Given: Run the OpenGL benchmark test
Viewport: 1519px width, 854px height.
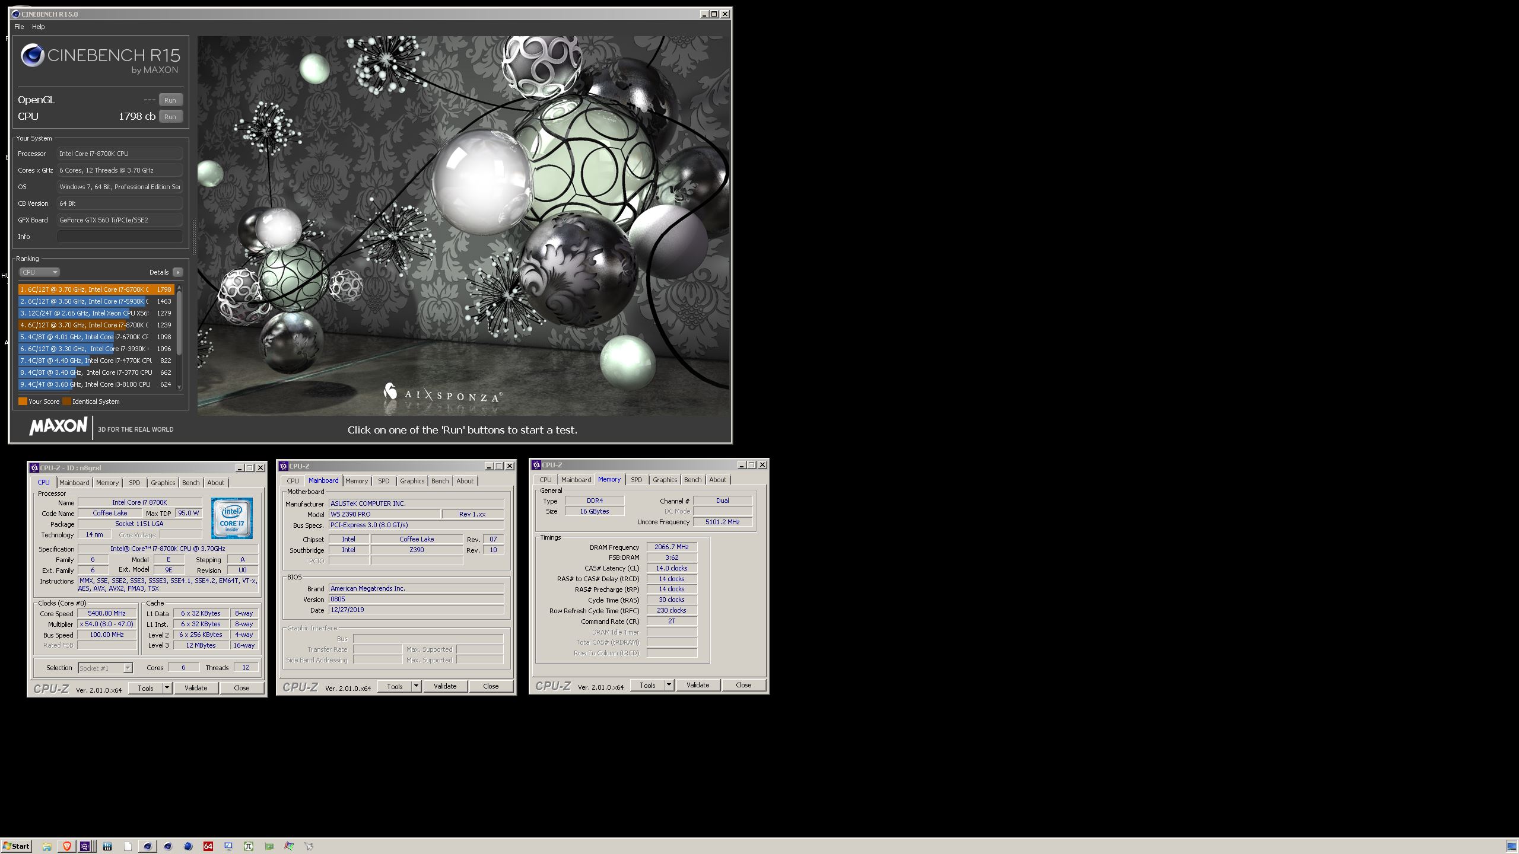Looking at the screenshot, I should 170,100.
